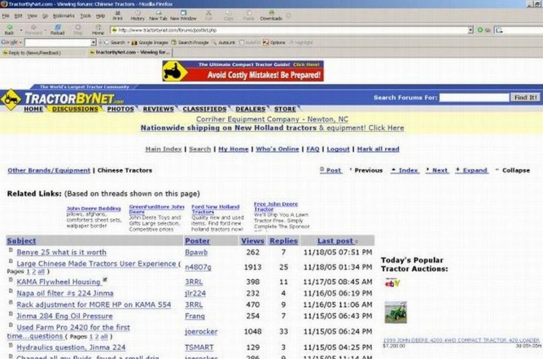Viewport: 543px width, 359px height.
Task: Open a New Tab using toolbar icon
Action: 159,15
